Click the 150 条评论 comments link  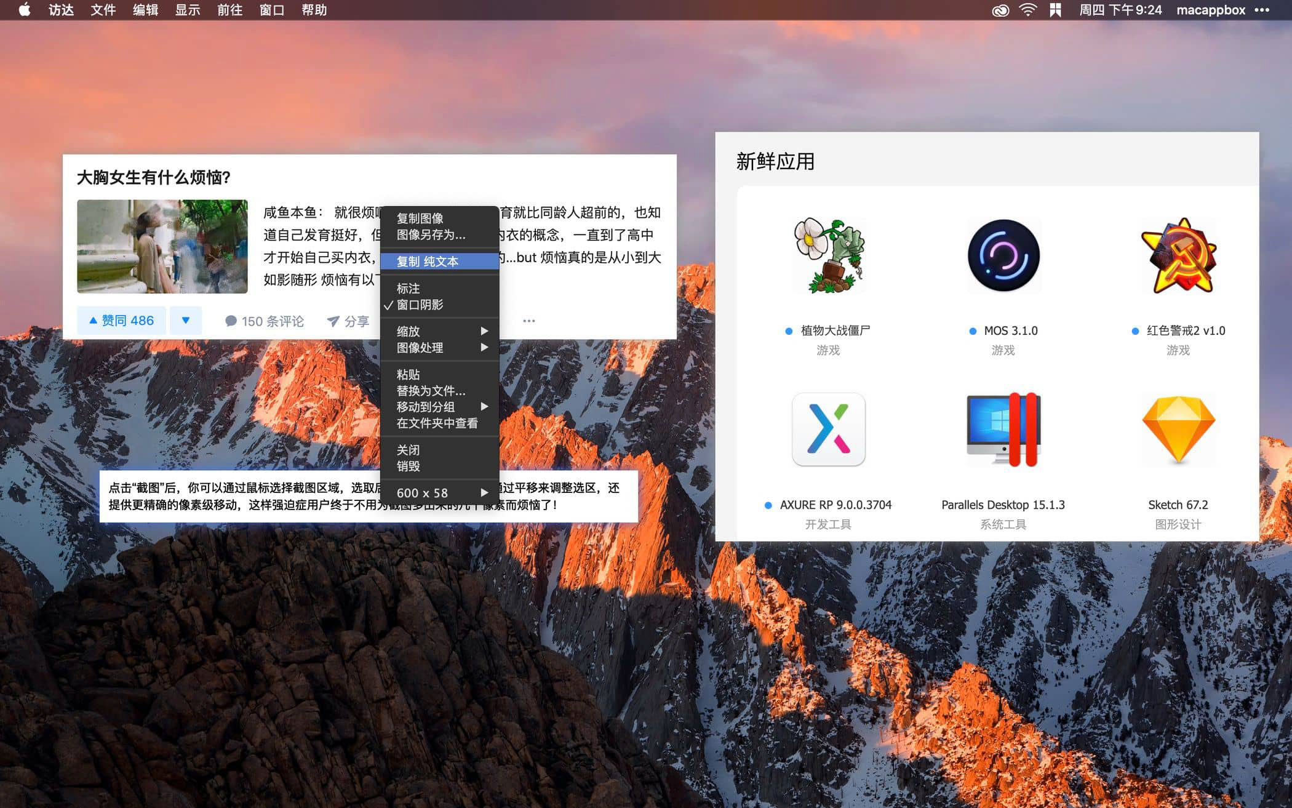tap(265, 321)
